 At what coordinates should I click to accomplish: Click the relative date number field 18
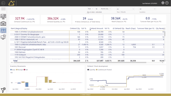pos(97,9)
